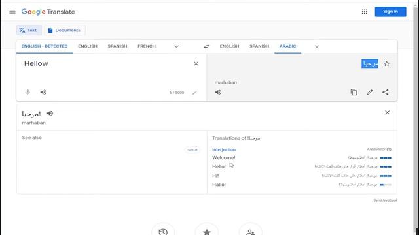Select the Hello! translation entry
This screenshot has width=419, height=235.
219,167
